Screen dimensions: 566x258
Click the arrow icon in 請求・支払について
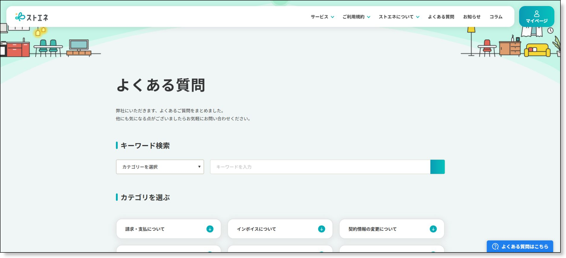pos(210,229)
